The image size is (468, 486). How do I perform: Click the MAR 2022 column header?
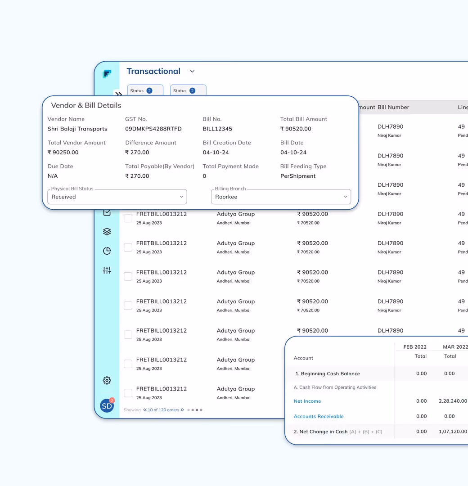[455, 347]
